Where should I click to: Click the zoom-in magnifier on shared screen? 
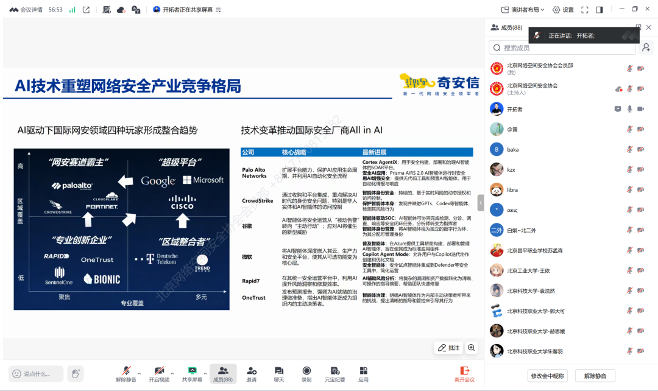click(471, 348)
